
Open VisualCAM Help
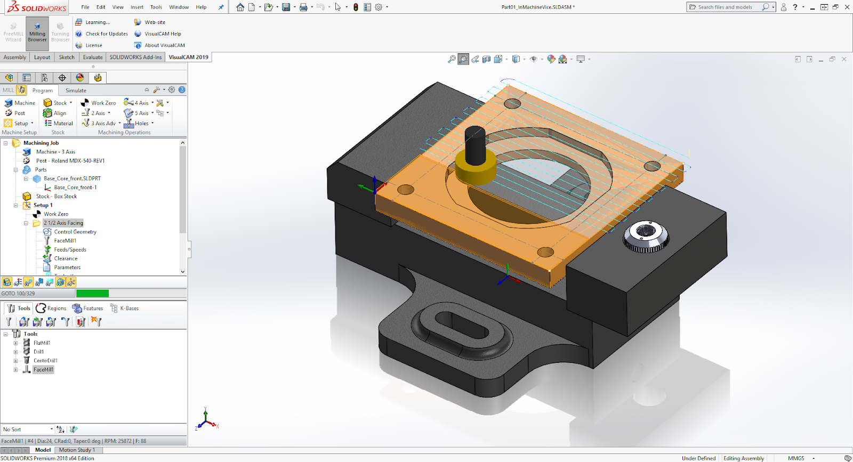point(158,34)
